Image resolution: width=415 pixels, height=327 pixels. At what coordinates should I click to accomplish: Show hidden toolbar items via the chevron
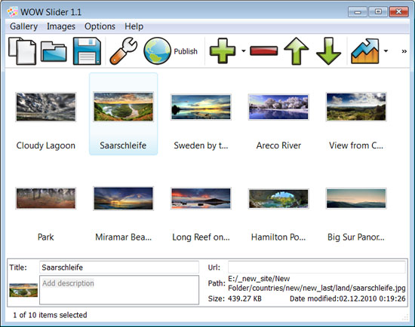click(x=404, y=51)
